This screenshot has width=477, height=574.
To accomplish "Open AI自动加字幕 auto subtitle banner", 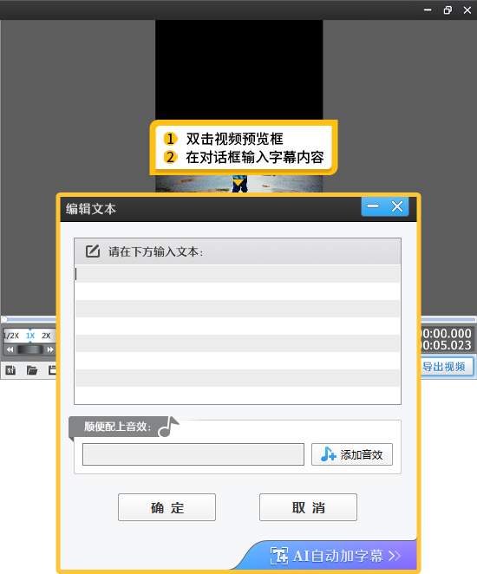I will coord(330,556).
